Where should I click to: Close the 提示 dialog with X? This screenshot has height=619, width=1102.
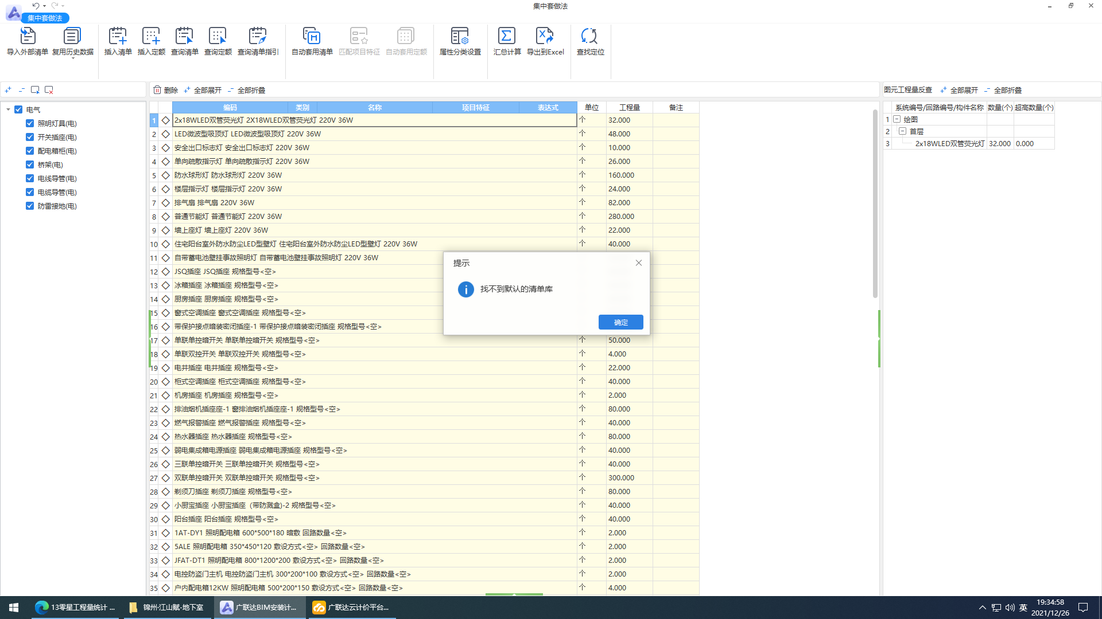(x=639, y=263)
